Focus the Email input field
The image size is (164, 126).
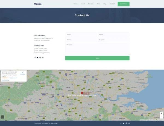113,35
